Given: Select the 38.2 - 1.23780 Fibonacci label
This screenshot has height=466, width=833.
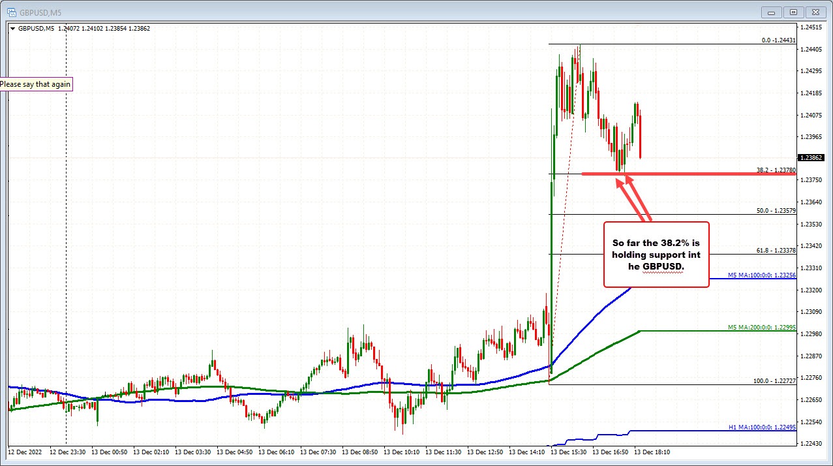Looking at the screenshot, I should click(776, 170).
